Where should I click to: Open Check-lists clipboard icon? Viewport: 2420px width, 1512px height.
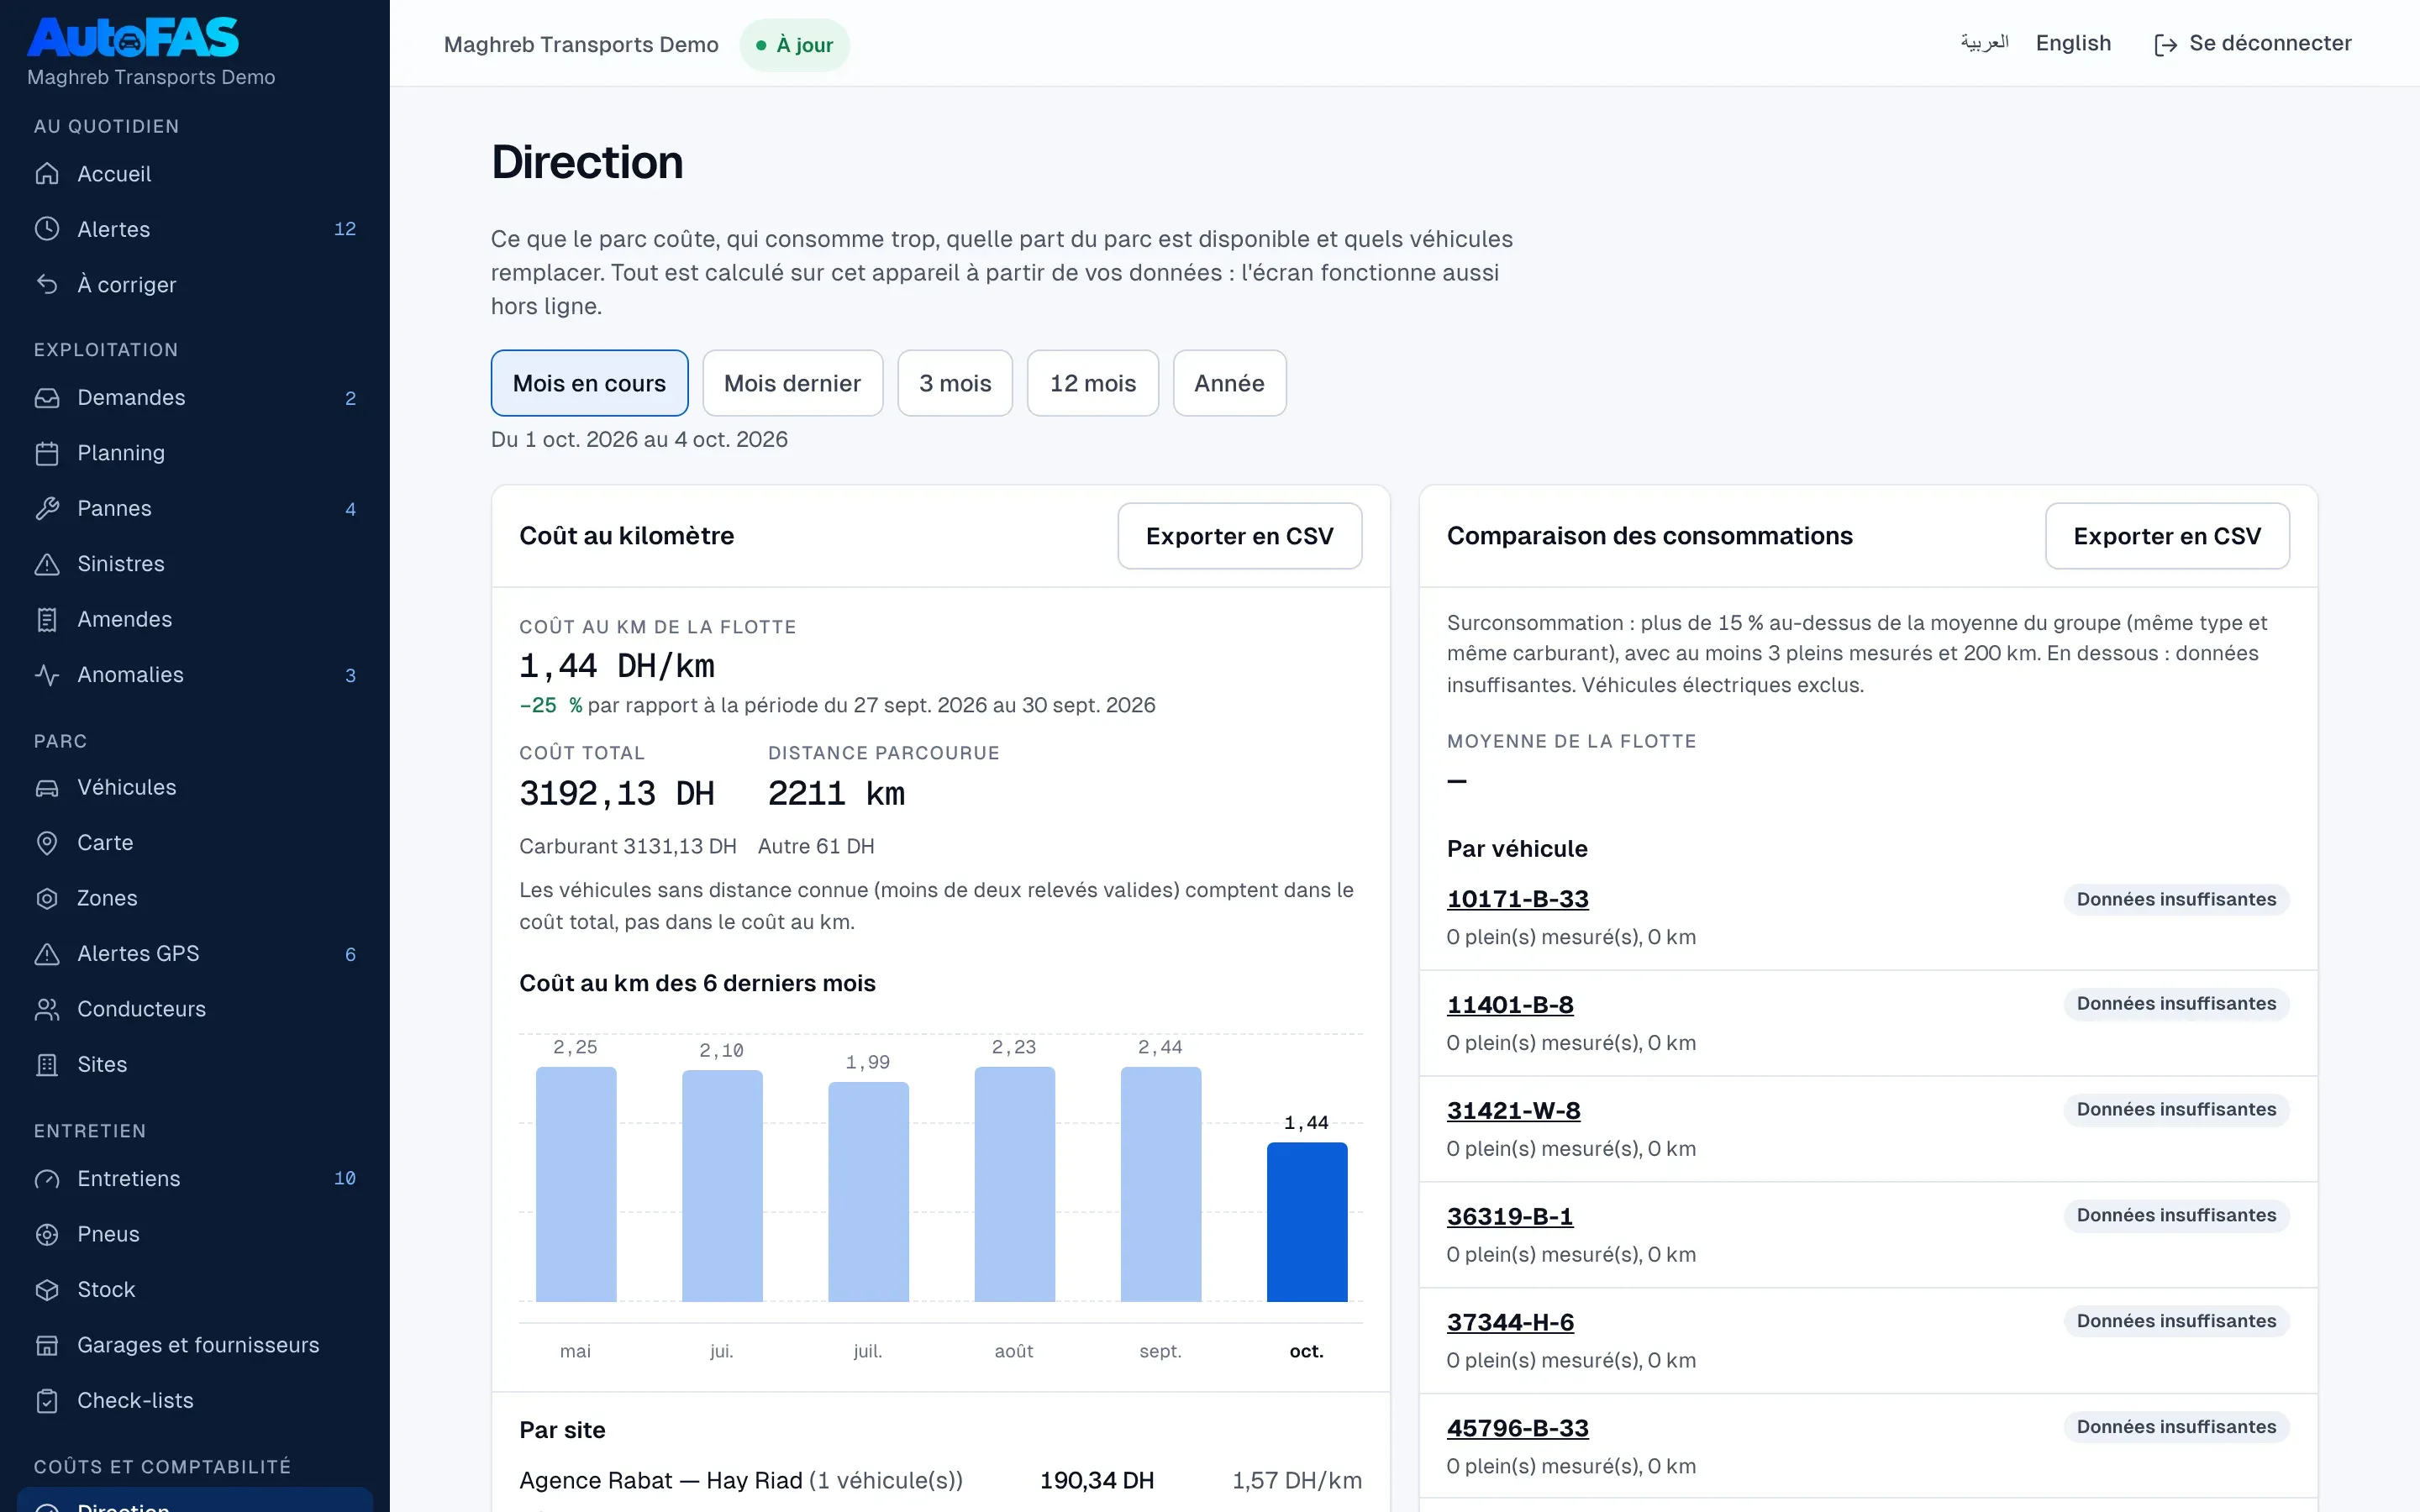tap(47, 1401)
